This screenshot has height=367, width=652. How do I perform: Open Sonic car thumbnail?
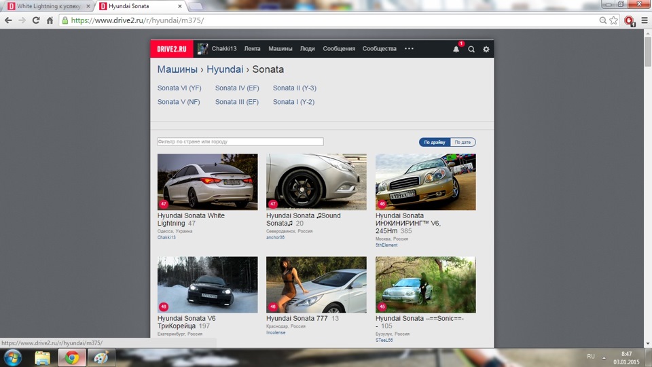pyautogui.click(x=426, y=285)
